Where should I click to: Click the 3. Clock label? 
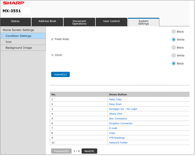click(57, 55)
